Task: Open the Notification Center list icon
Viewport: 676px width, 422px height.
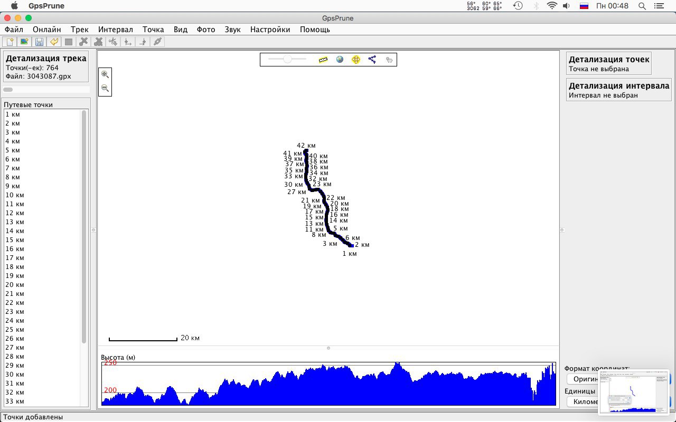Action: coord(659,6)
